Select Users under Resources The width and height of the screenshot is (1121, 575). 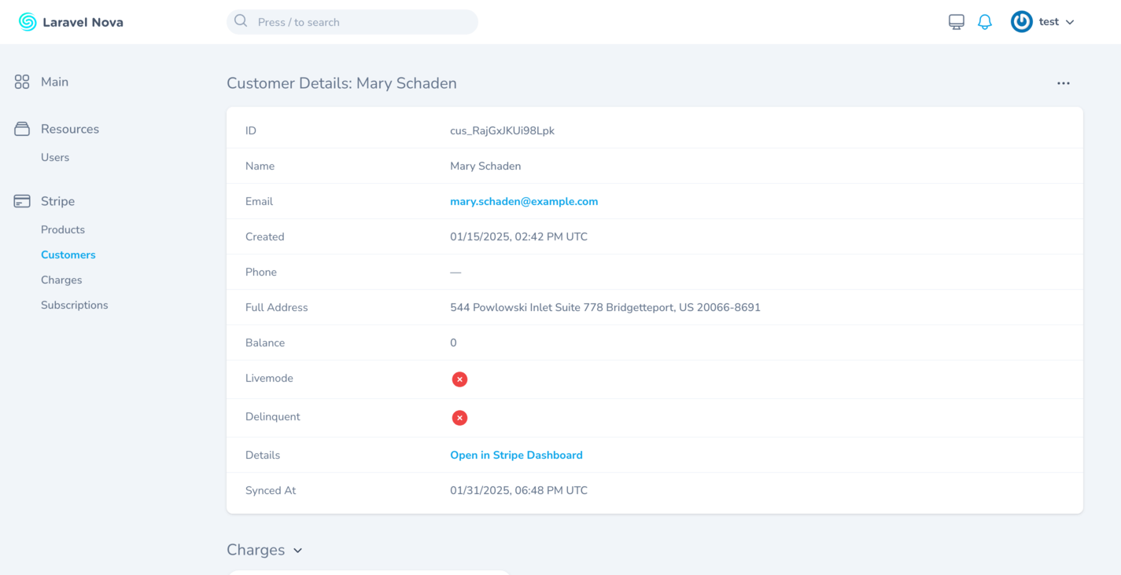coord(55,157)
